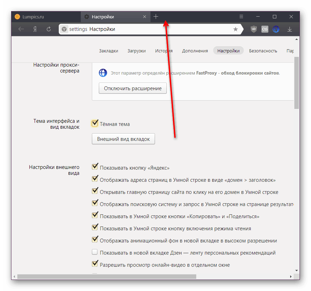This screenshot has height=291, width=311.
Task: Toggle режим чтения button checkbox
Action: click(x=95, y=227)
